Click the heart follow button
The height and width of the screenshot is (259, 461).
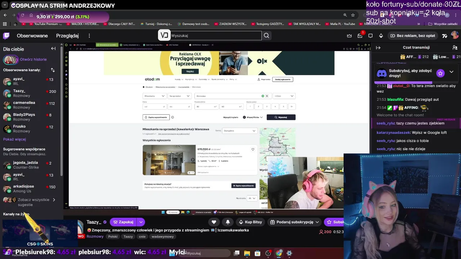pos(214,222)
